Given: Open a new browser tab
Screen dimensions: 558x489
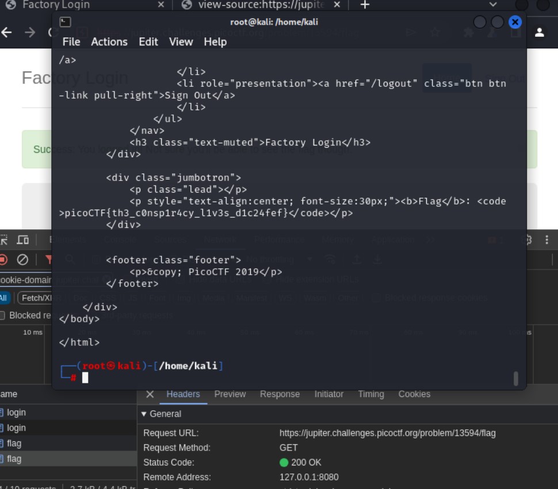Looking at the screenshot, I should point(365,5).
